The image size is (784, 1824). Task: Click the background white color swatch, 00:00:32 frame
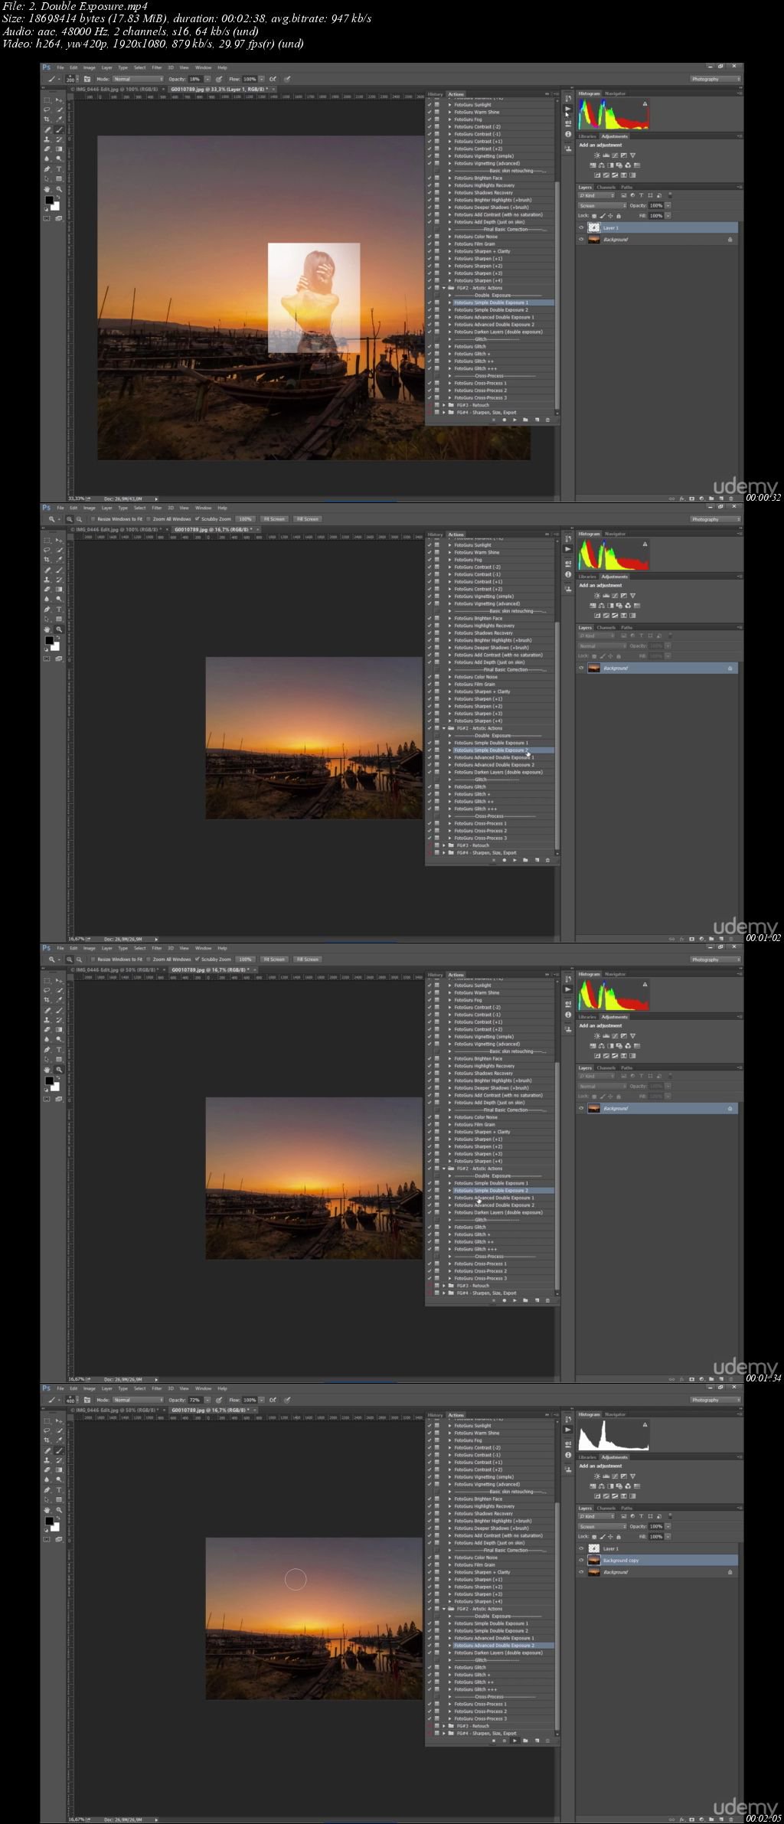point(56,207)
